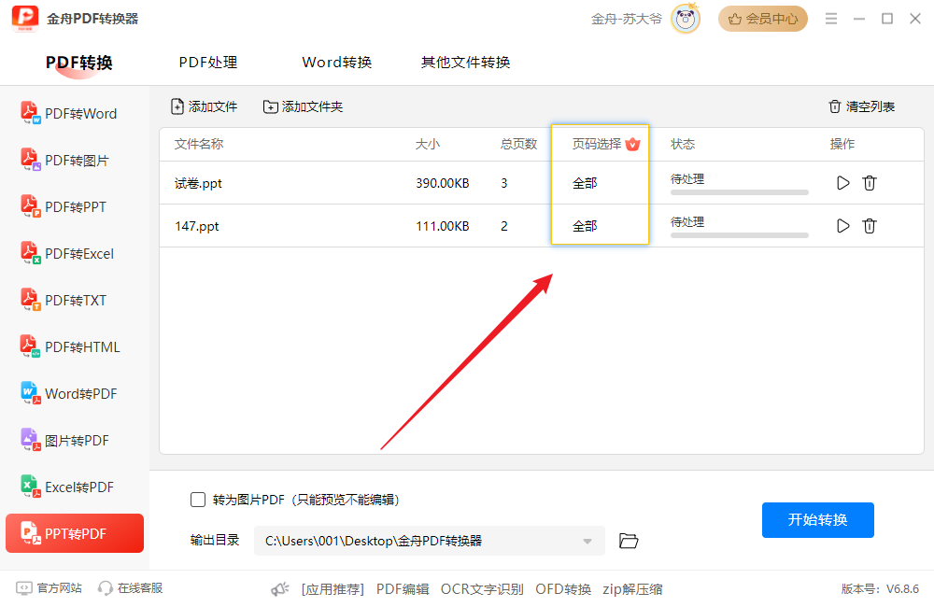Screen dimensions: 934x607
Task: Delete 试卷.ppt with the trash icon
Action: tap(870, 183)
